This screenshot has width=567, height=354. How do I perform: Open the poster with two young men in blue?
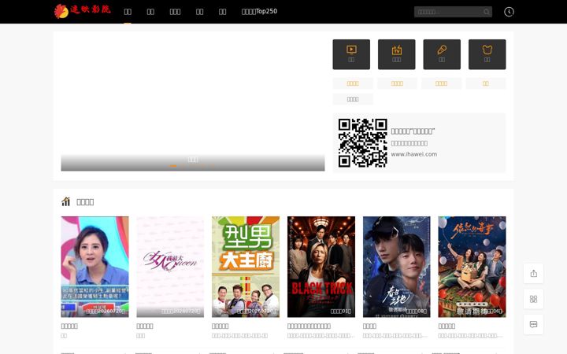click(x=397, y=267)
